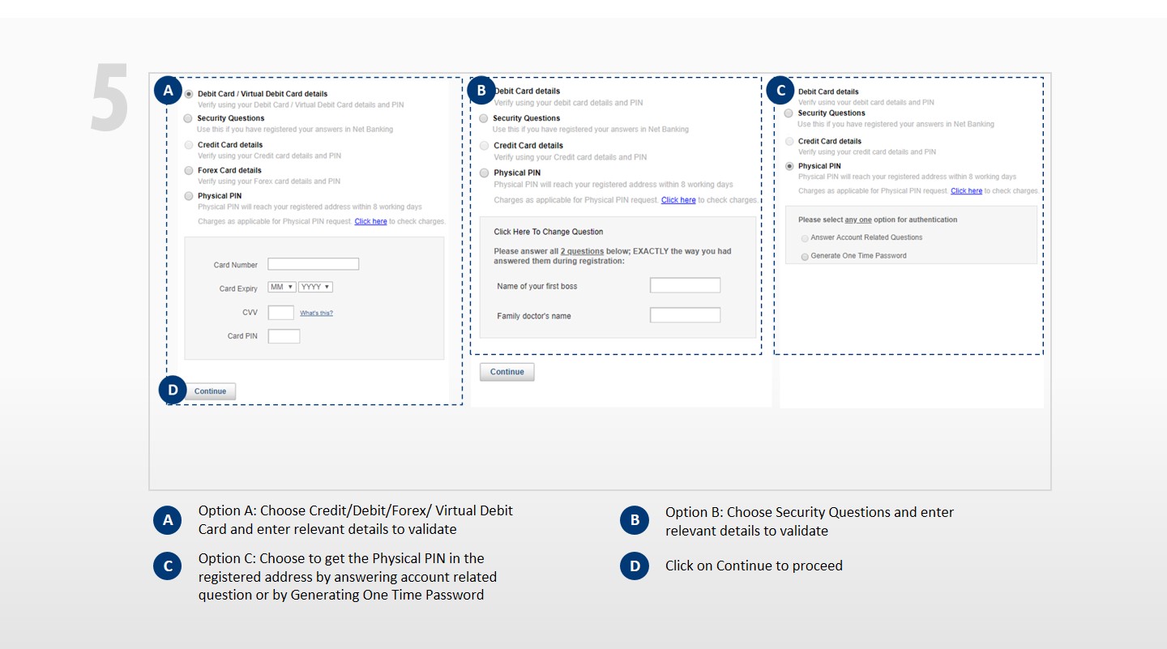
Task: Select Security Questions radio in right screenshot
Action: pos(789,113)
